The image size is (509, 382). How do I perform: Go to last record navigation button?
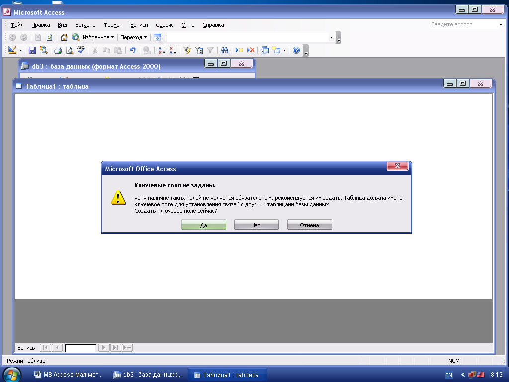point(115,348)
